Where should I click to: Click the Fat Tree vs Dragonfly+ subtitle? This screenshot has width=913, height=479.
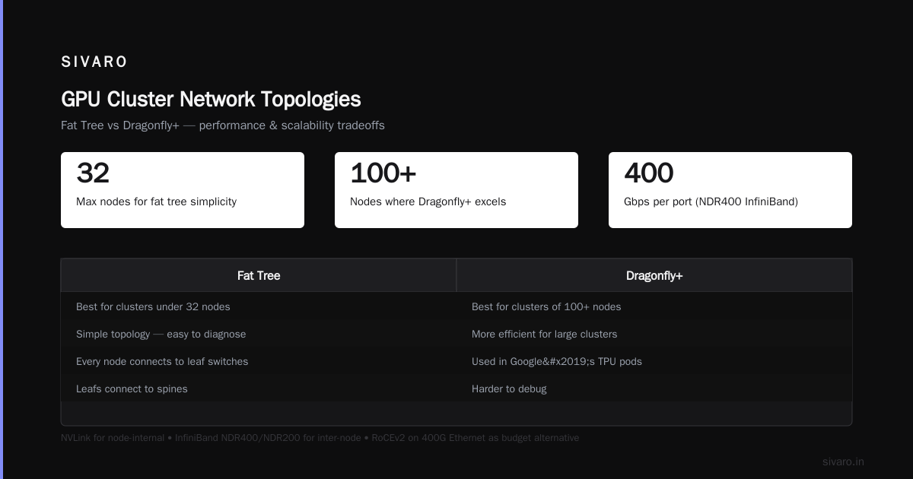[223, 125]
